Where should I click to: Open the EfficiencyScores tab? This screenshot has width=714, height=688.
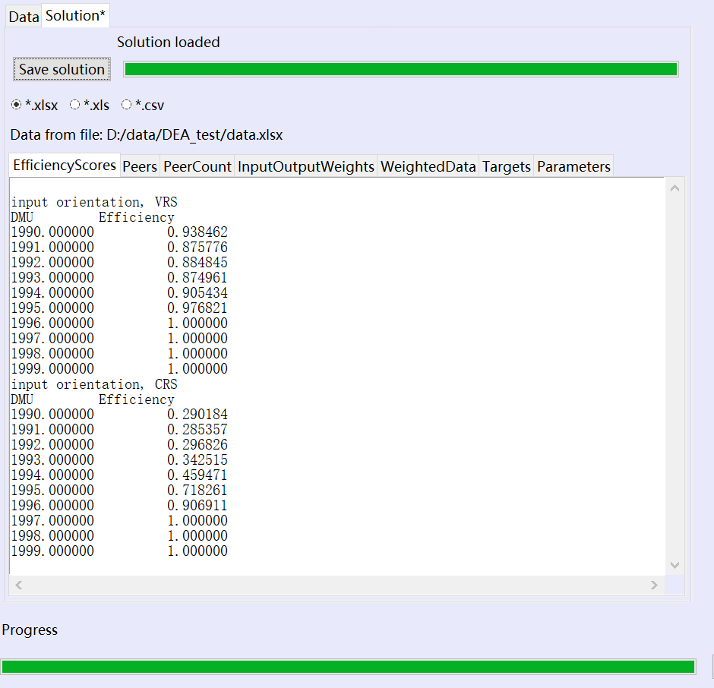65,165
